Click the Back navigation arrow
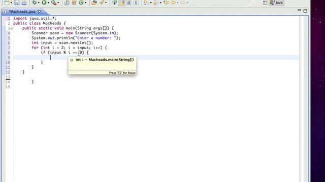325x182 pixels. [x=173, y=3]
